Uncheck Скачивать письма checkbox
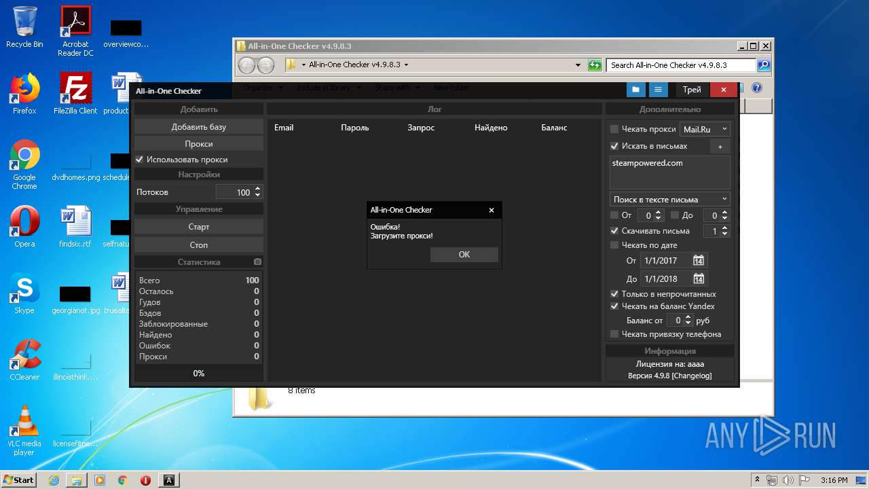This screenshot has height=489, width=869. click(x=614, y=231)
